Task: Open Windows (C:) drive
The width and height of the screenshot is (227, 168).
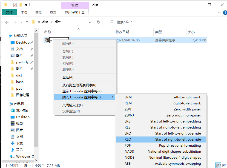Action: [x=25, y=156]
